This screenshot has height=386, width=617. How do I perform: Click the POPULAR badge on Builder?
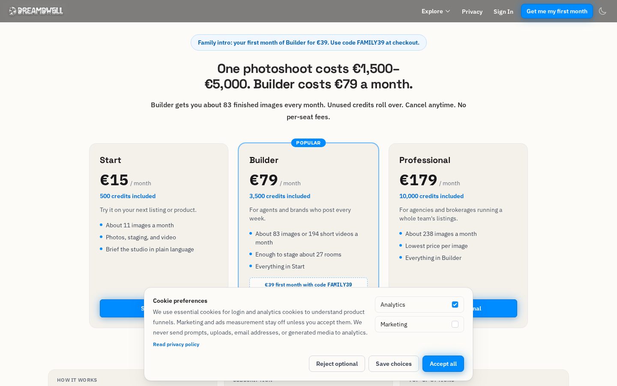coord(308,143)
